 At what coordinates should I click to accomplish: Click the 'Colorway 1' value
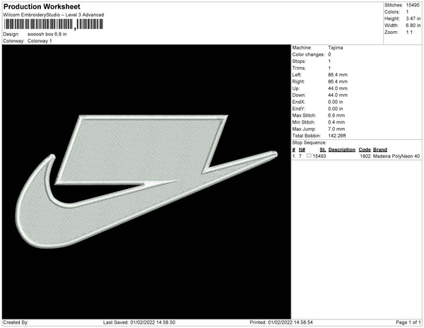click(x=40, y=41)
